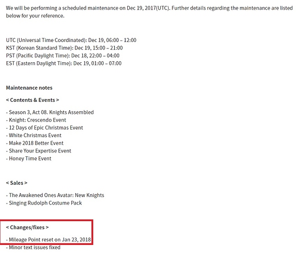
Task: Select the Contents & Events section header
Action: click(32, 100)
